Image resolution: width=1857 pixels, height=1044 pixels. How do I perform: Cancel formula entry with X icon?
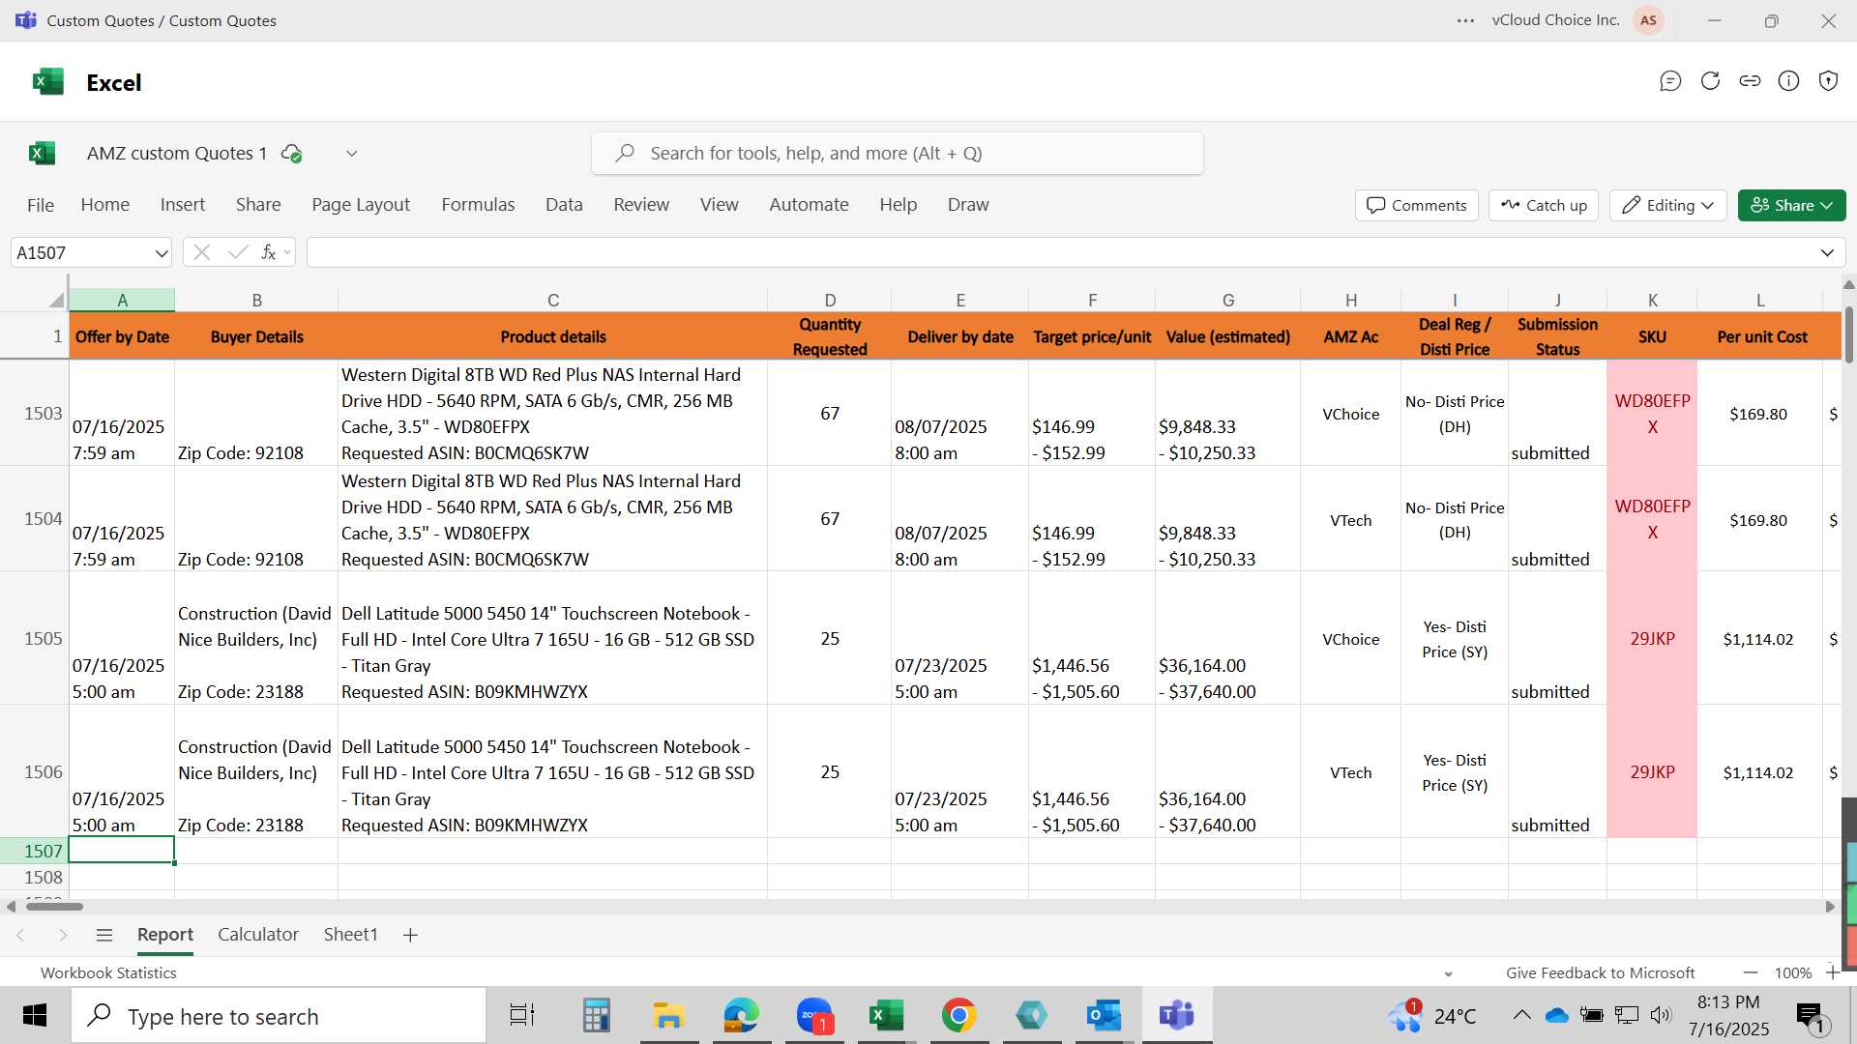pos(201,252)
